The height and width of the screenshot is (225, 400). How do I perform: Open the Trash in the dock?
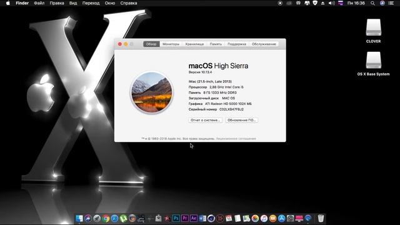point(321,218)
